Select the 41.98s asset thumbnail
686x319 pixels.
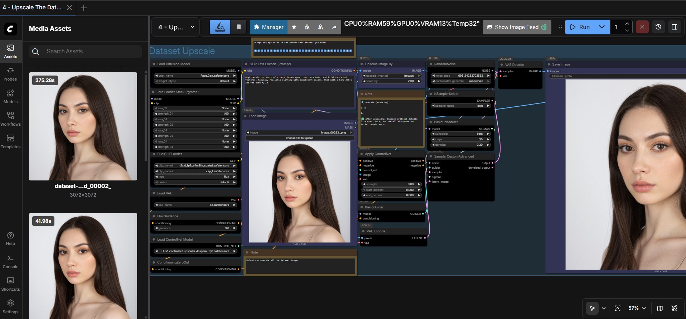click(83, 266)
